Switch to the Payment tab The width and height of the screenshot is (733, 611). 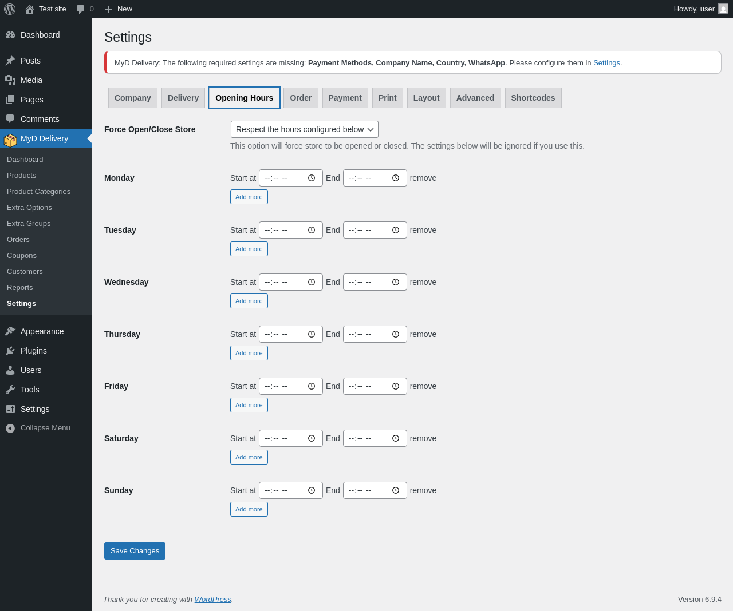click(345, 98)
